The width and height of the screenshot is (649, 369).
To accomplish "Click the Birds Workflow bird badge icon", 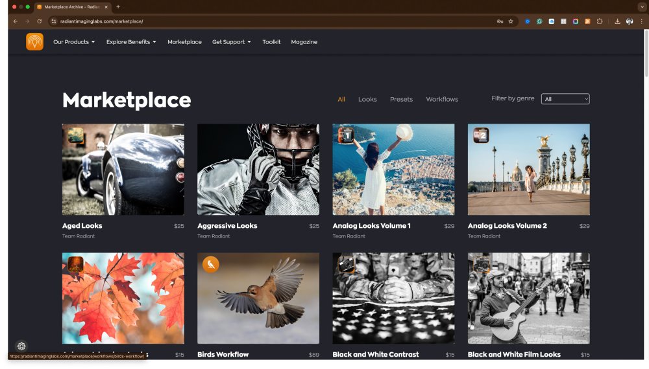I will pyautogui.click(x=211, y=264).
